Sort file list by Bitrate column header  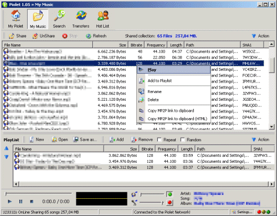136,45
